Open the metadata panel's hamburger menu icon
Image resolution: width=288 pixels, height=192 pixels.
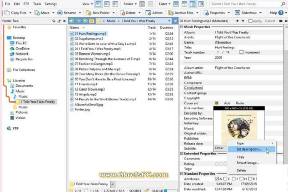[281, 21]
